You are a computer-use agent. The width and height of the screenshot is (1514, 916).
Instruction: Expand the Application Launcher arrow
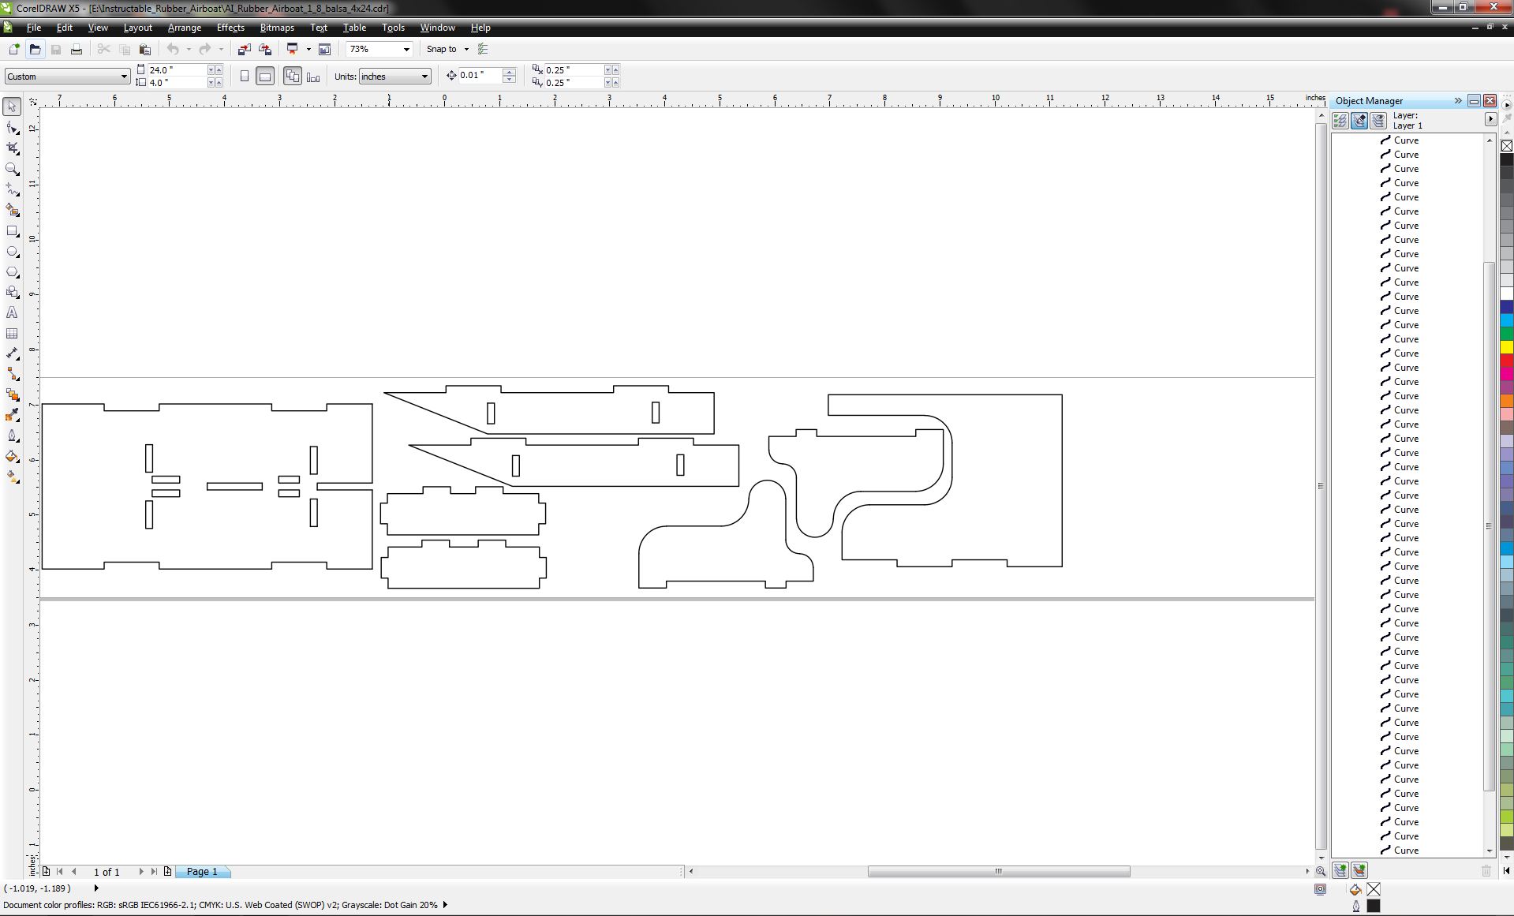(x=308, y=49)
